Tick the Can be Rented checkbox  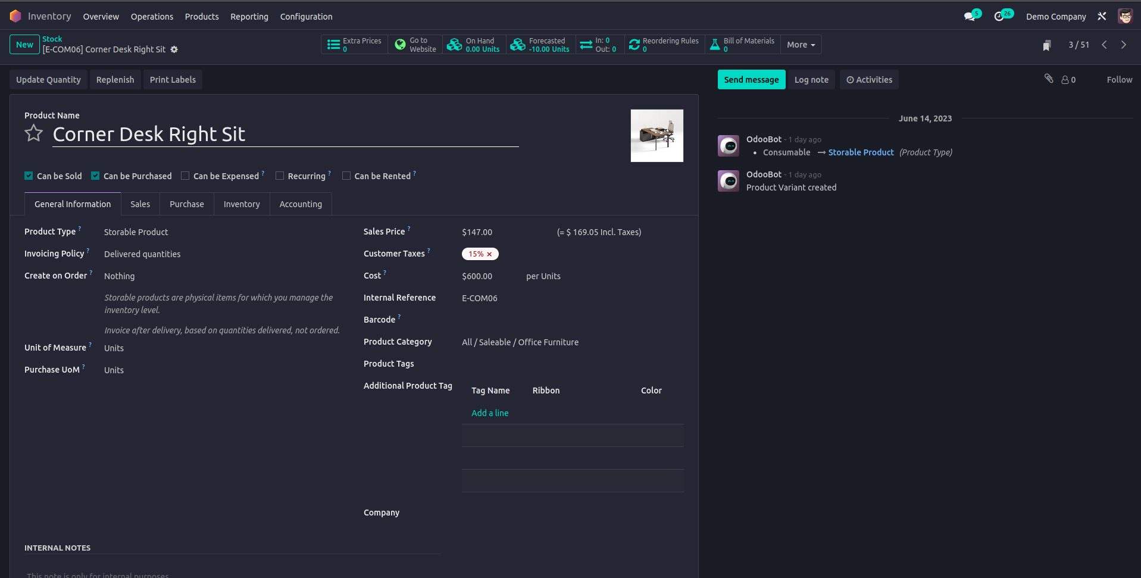(x=346, y=176)
